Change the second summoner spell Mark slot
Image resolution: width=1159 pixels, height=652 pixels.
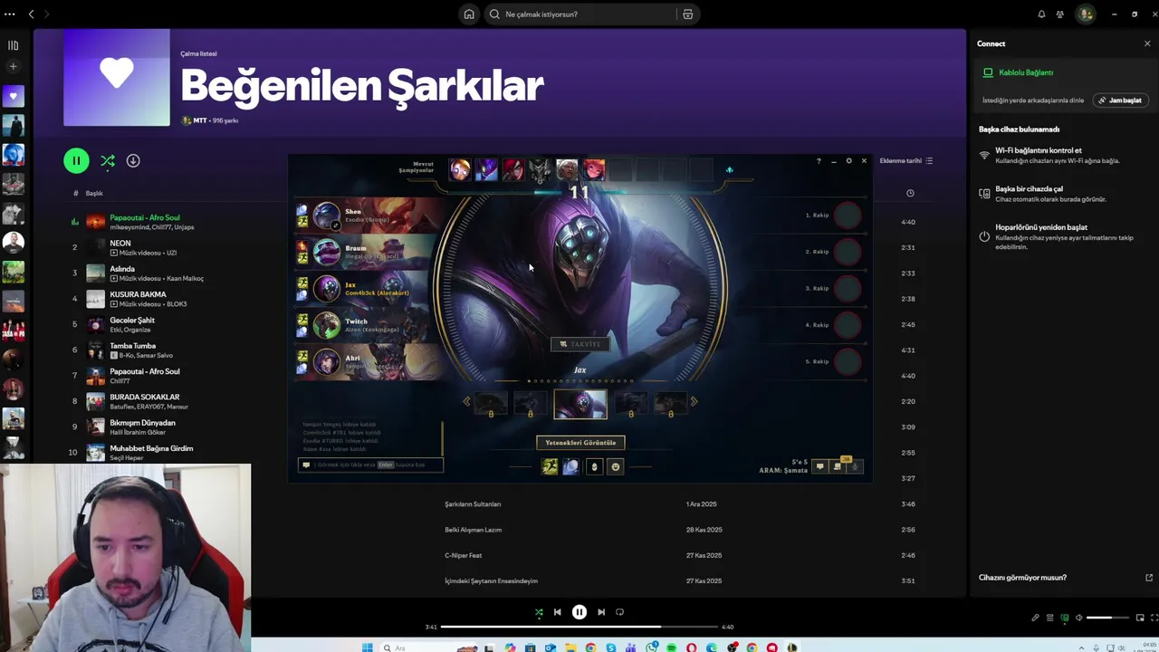pos(570,466)
